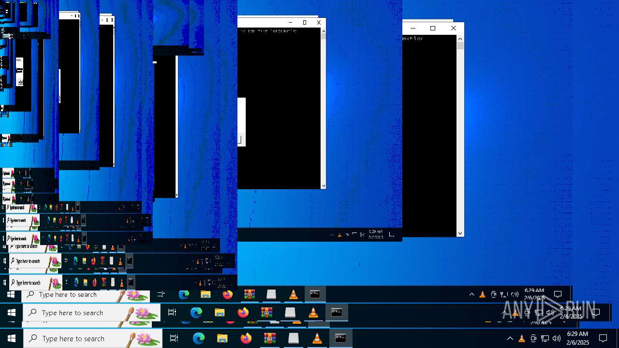619x348 pixels.
Task: Switch to the active Command Prompt taskbar button
Action: pyautogui.click(x=340, y=338)
